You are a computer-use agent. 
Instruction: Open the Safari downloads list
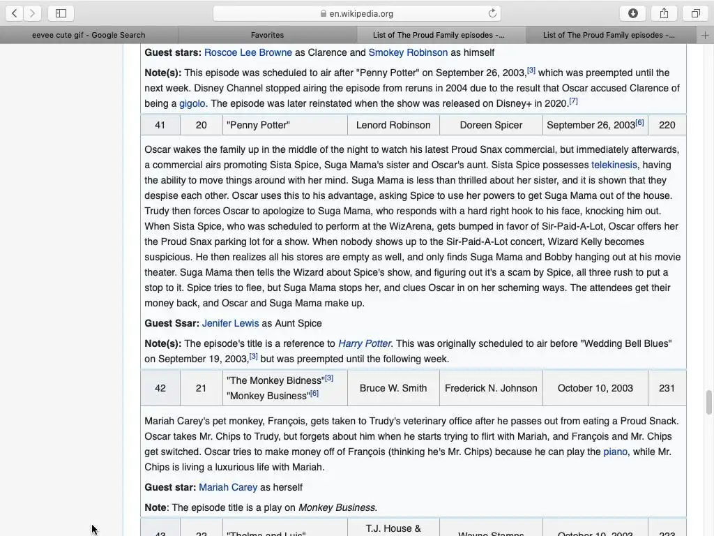[632, 13]
